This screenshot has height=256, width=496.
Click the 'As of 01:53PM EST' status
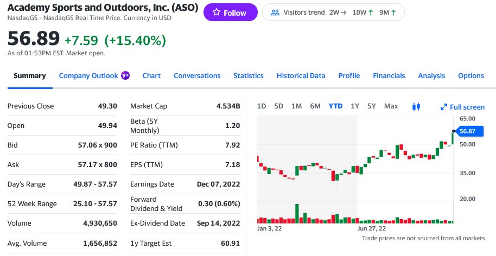pyautogui.click(x=56, y=53)
